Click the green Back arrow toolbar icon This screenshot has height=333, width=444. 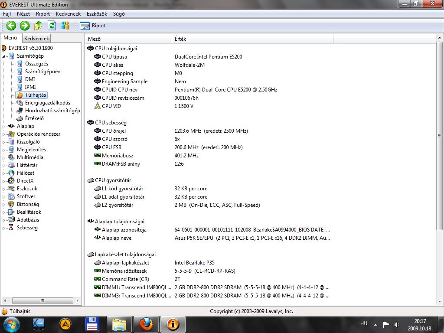pyautogui.click(x=11, y=26)
